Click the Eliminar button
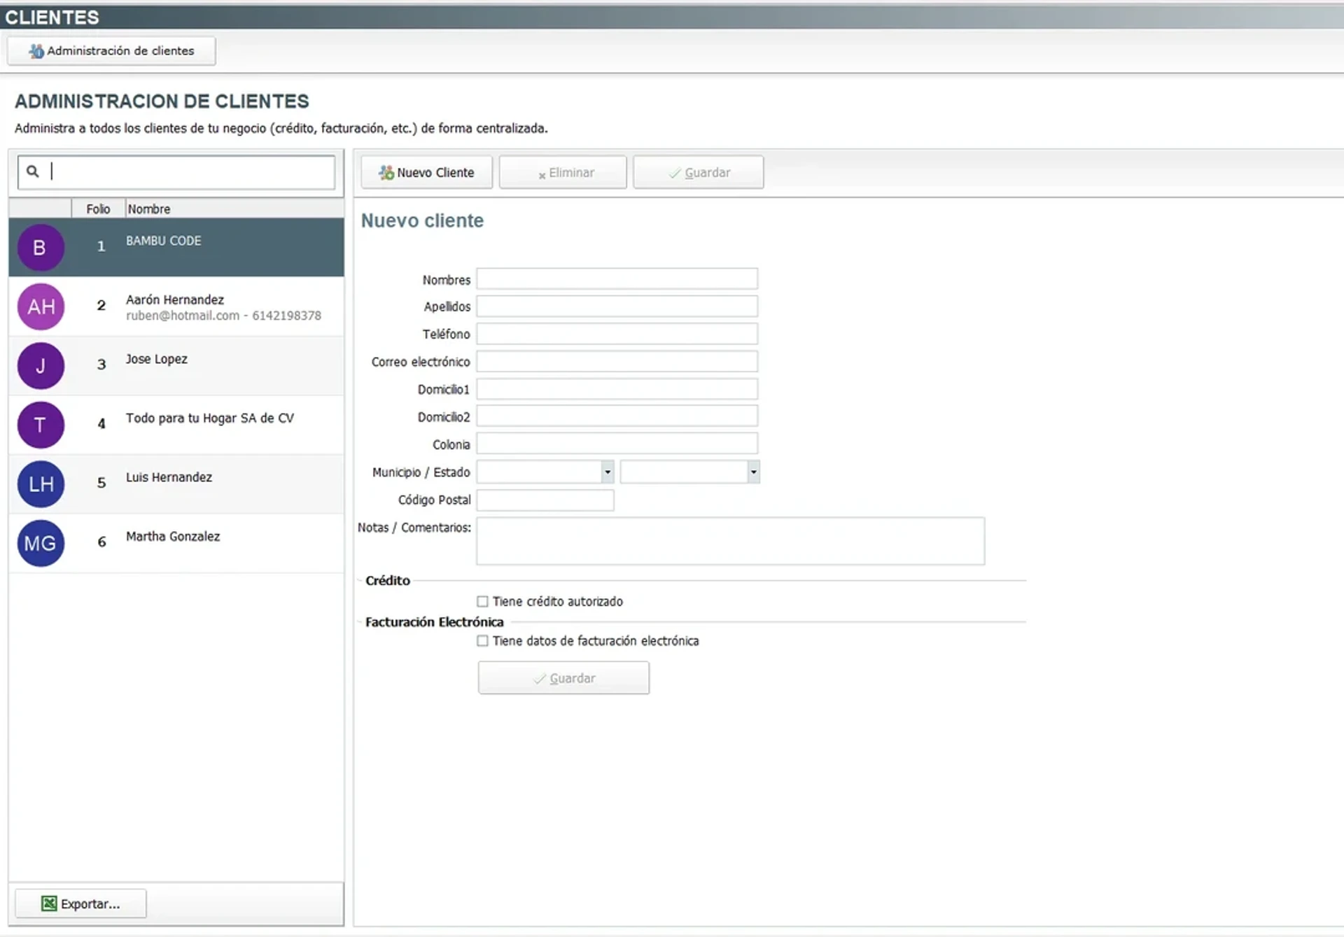This screenshot has width=1344, height=937. (563, 173)
